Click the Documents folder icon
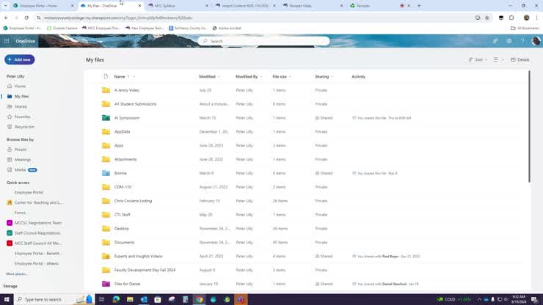543x305 pixels. tap(106, 243)
